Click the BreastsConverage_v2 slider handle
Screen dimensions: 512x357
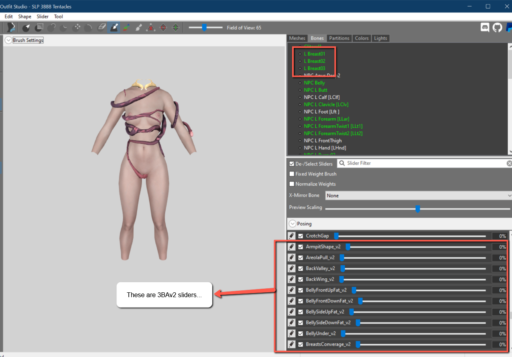point(358,345)
